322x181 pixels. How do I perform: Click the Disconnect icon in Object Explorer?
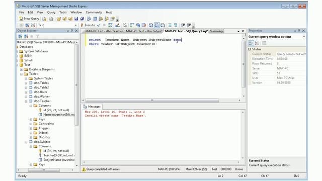point(26,36)
